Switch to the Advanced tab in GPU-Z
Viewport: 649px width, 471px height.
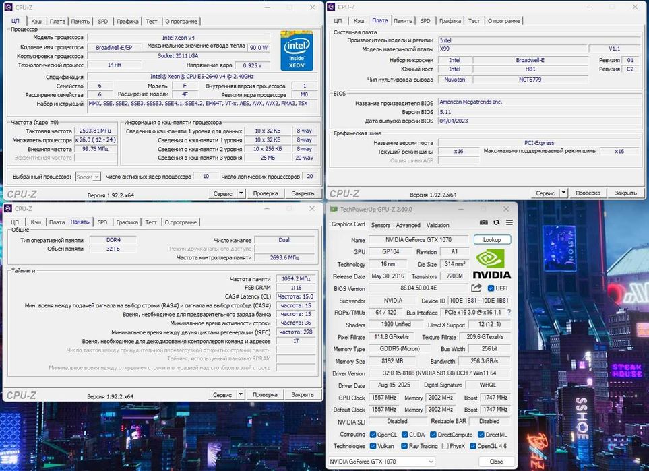tap(408, 225)
